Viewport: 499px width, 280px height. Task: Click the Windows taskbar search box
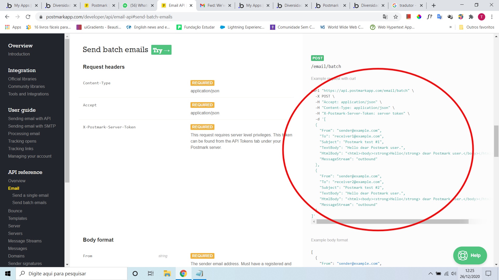71,274
